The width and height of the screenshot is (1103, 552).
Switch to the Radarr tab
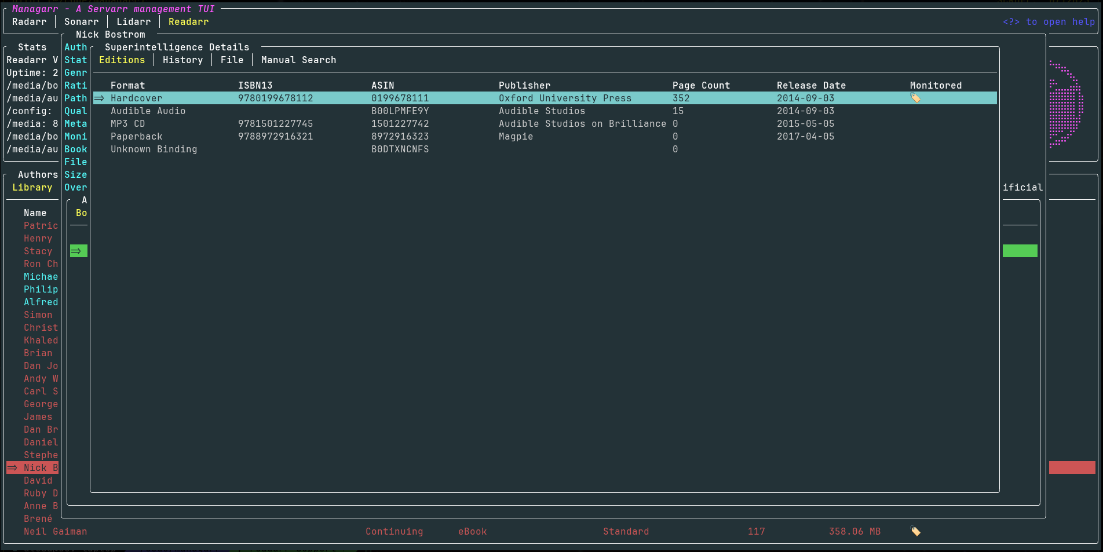pos(29,21)
